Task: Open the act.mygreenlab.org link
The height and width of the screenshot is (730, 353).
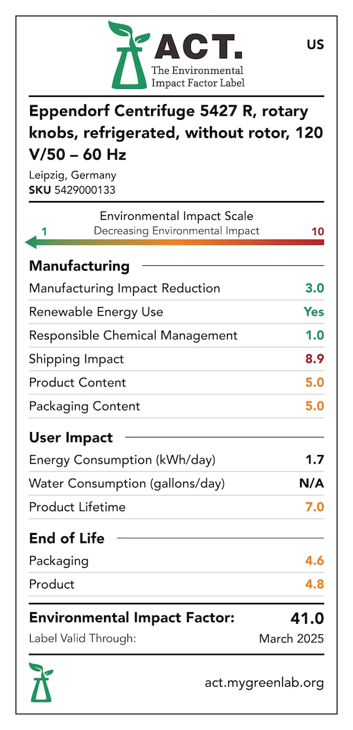Action: click(264, 683)
